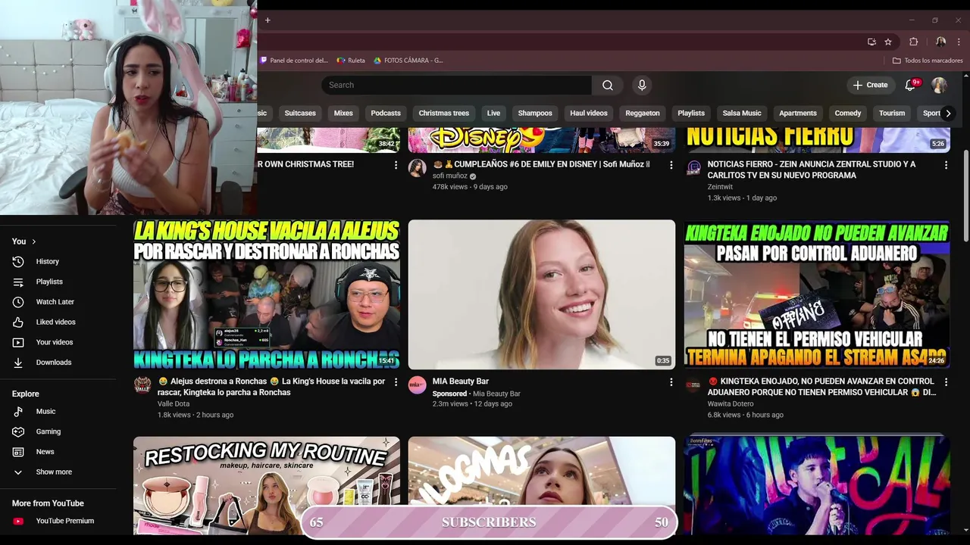Open the MIA Beauty Bar ad thumbnail

coord(542,294)
